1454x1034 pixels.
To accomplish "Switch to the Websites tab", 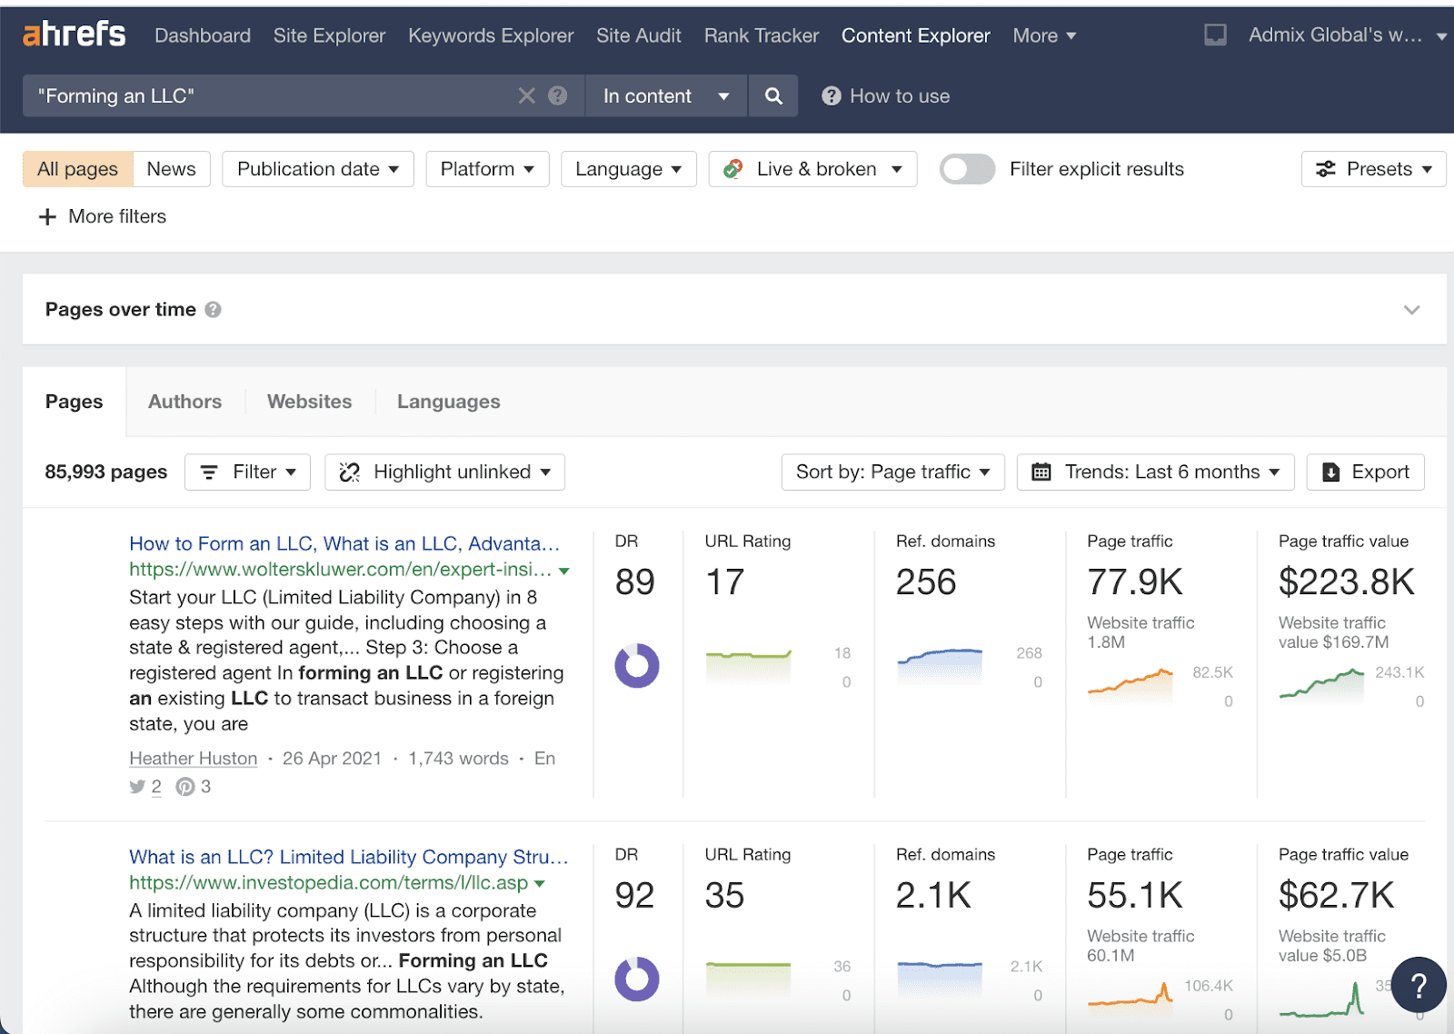I will [309, 402].
